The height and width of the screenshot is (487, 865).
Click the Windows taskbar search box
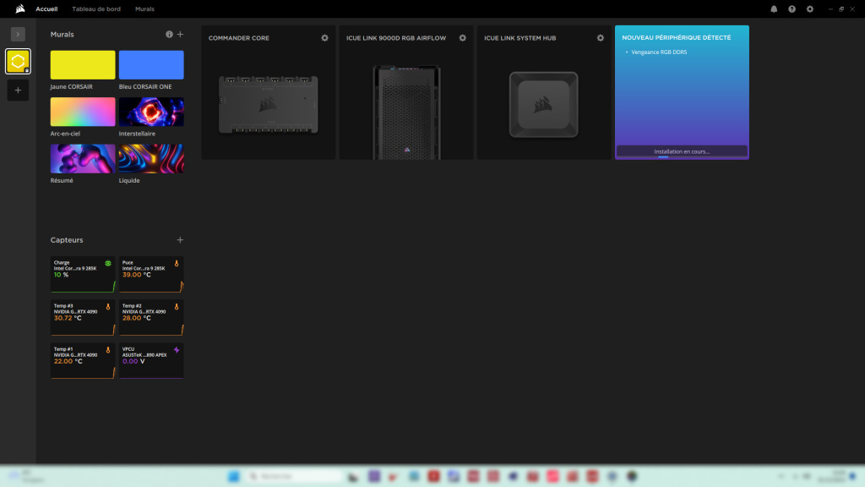point(295,476)
